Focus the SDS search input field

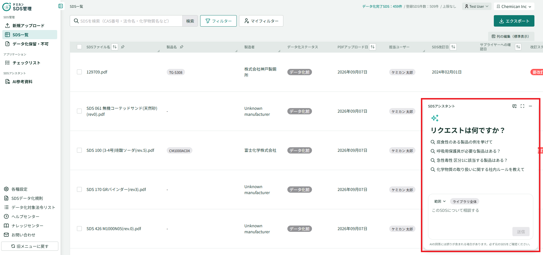point(126,21)
